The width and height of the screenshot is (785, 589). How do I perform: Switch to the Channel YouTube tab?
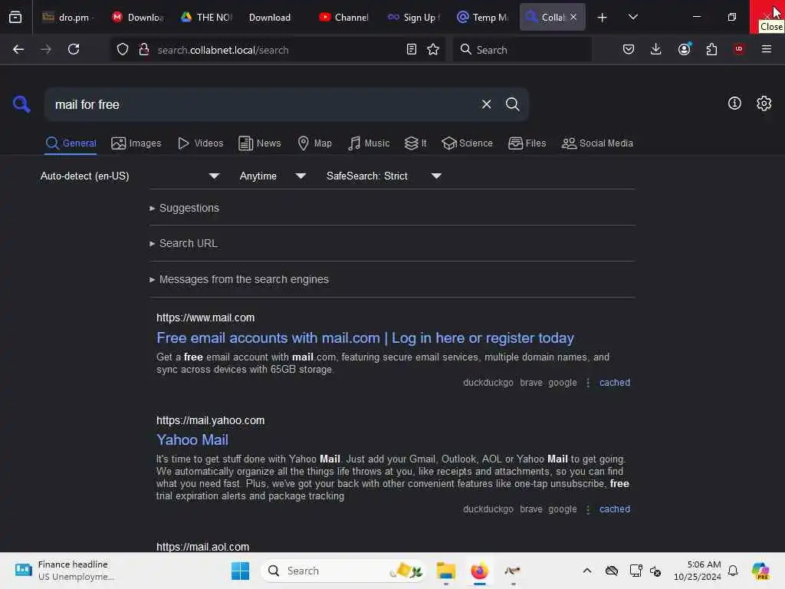pyautogui.click(x=343, y=17)
